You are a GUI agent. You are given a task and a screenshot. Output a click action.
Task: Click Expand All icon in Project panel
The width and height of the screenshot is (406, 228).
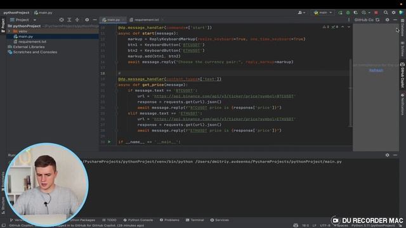click(69, 20)
